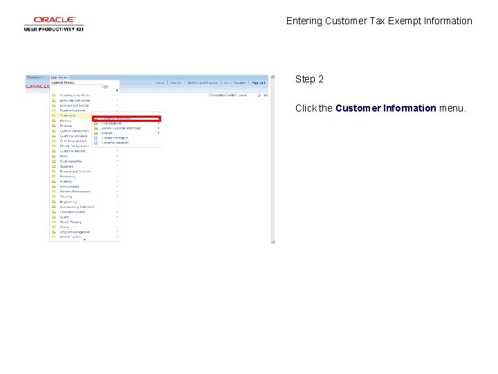The image size is (498, 374).
Task: Click the page scrollbar up arrow
Action: point(273,77)
